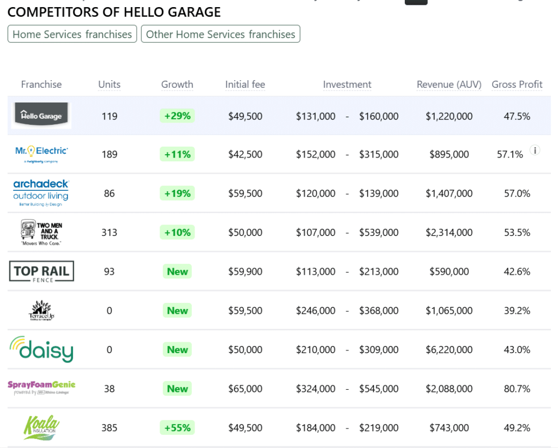The height and width of the screenshot is (448, 558).
Task: Open the Mr. Electric logo
Action: coord(41,154)
